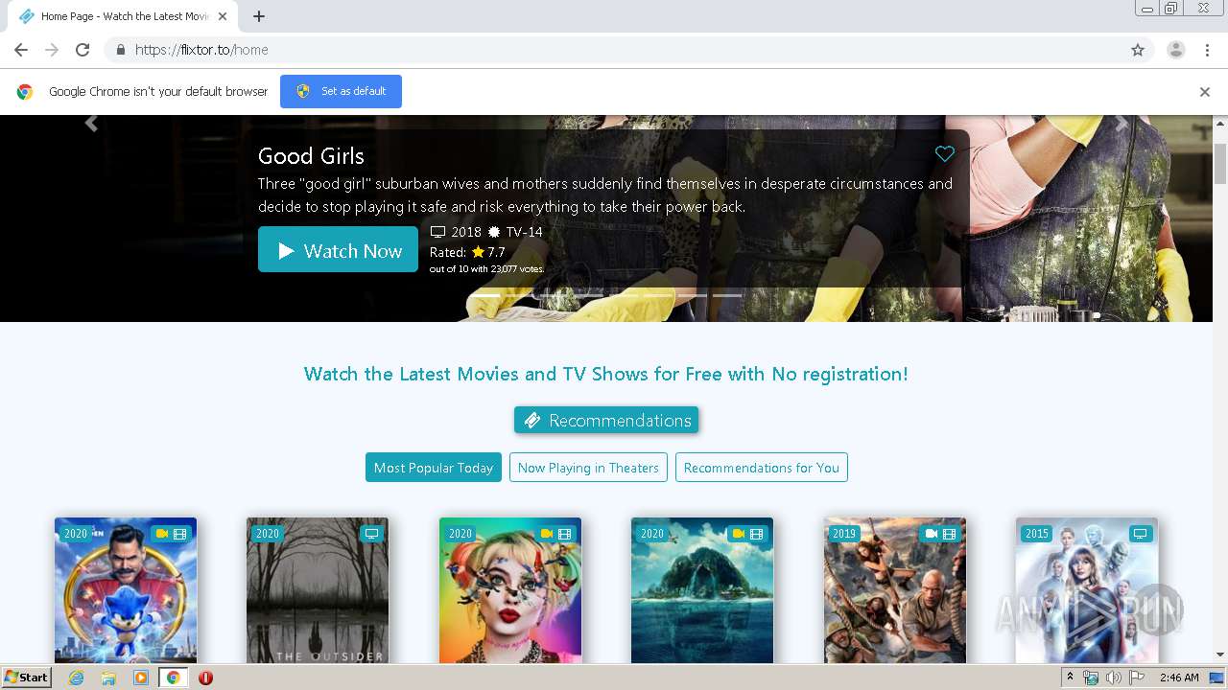
Task: Open Windows Explorer folder on taskbar
Action: point(108,678)
